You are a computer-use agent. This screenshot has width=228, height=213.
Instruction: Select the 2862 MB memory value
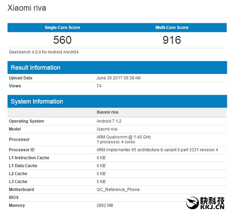click(x=105, y=205)
